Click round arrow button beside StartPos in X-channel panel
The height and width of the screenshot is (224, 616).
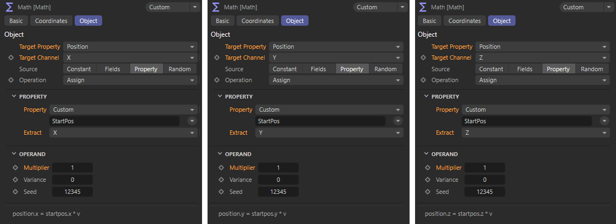coord(192,121)
